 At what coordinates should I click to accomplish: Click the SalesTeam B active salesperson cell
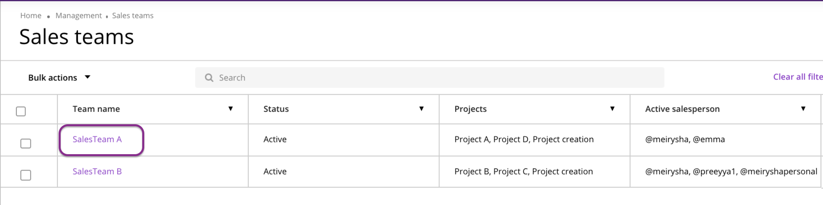(731, 171)
